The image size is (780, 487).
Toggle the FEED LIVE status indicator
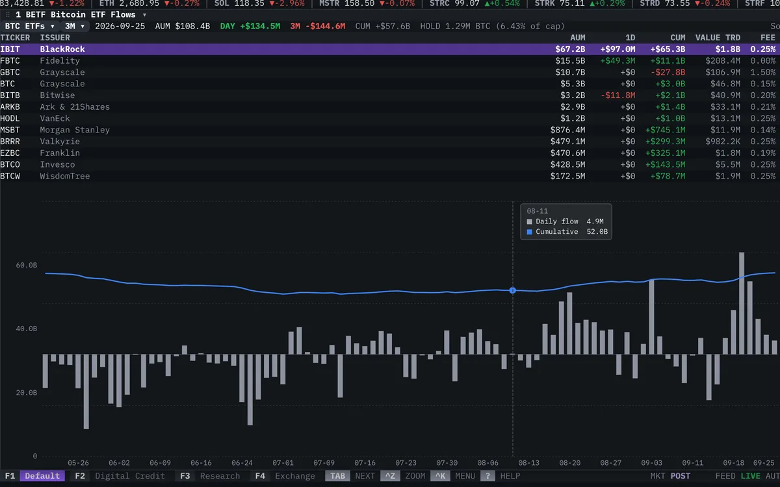tap(738, 476)
